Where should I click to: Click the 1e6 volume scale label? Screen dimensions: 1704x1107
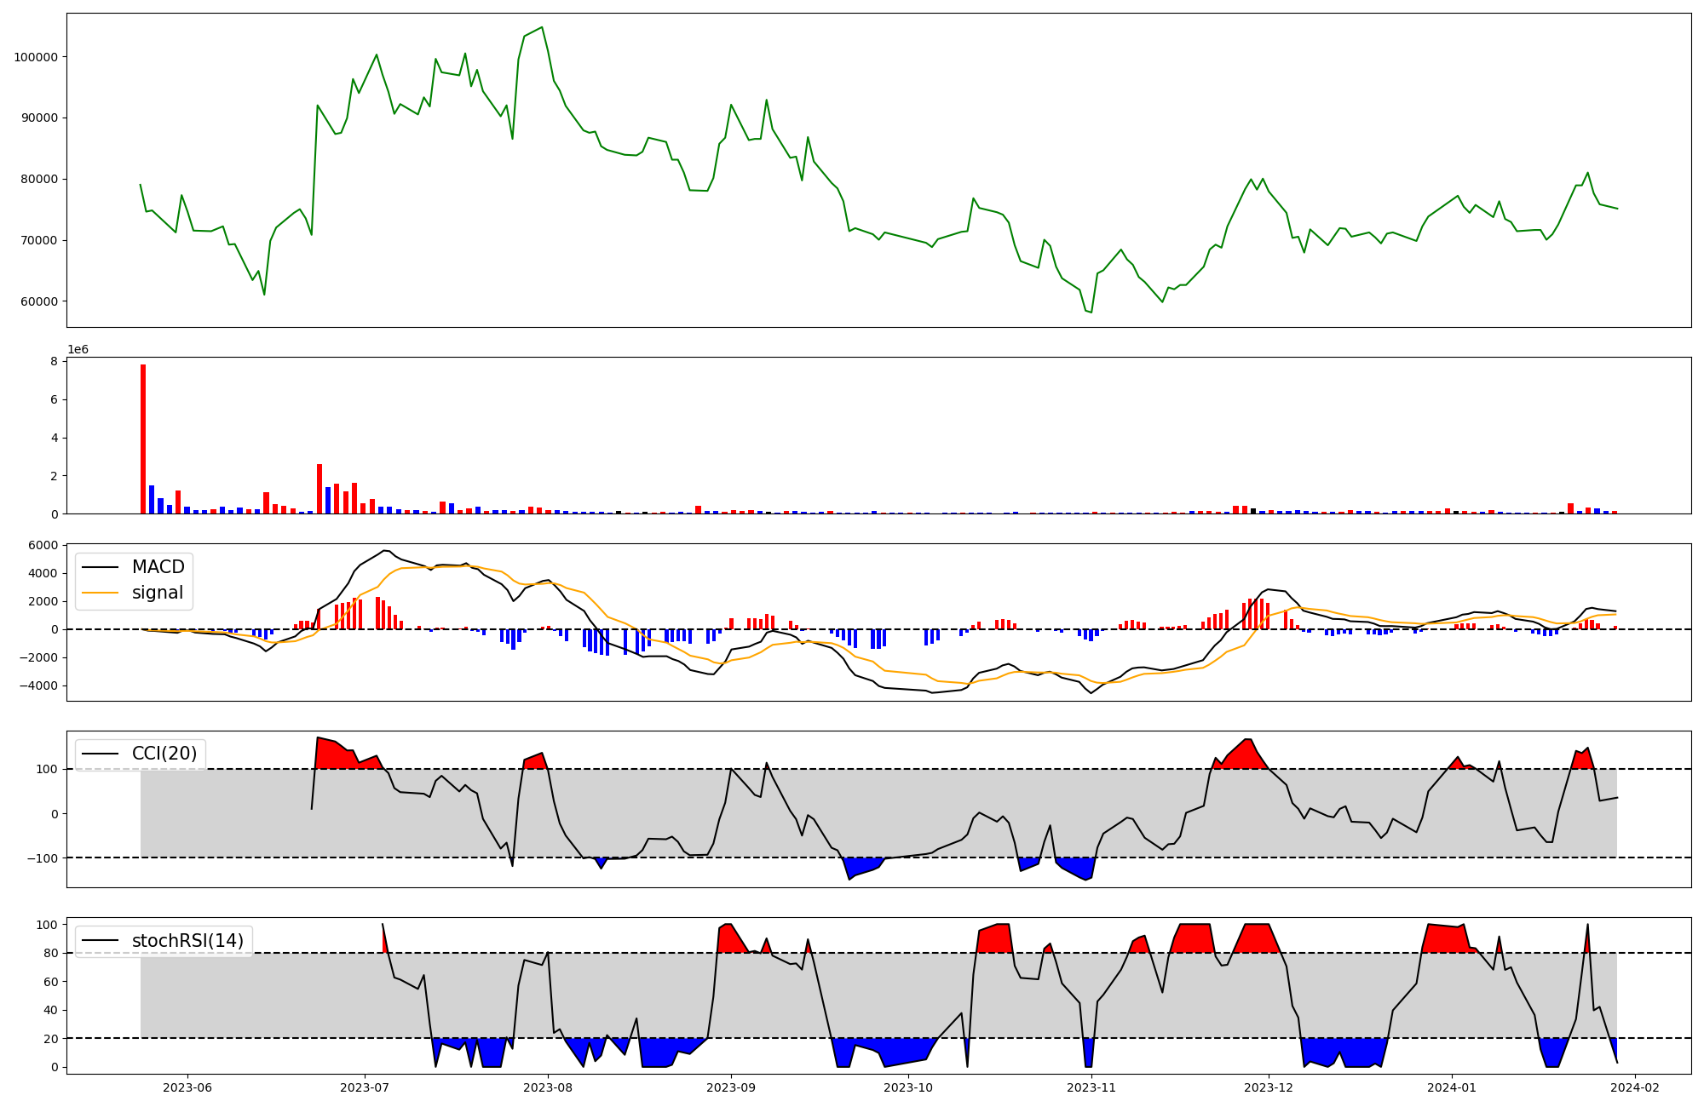pos(78,350)
